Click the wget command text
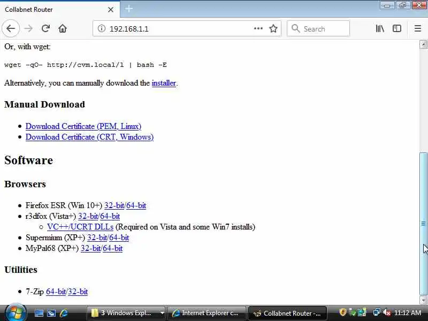Screen dimensions: 428x321 (x=86, y=65)
